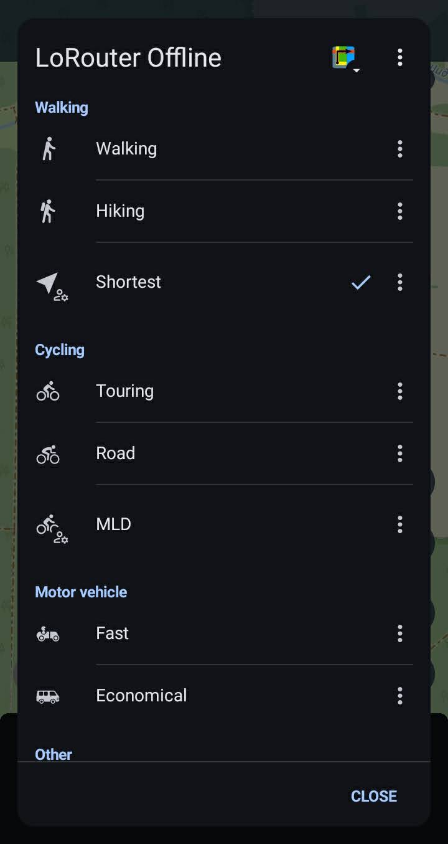Open three-dot menu for Shortest profile

[x=400, y=282]
